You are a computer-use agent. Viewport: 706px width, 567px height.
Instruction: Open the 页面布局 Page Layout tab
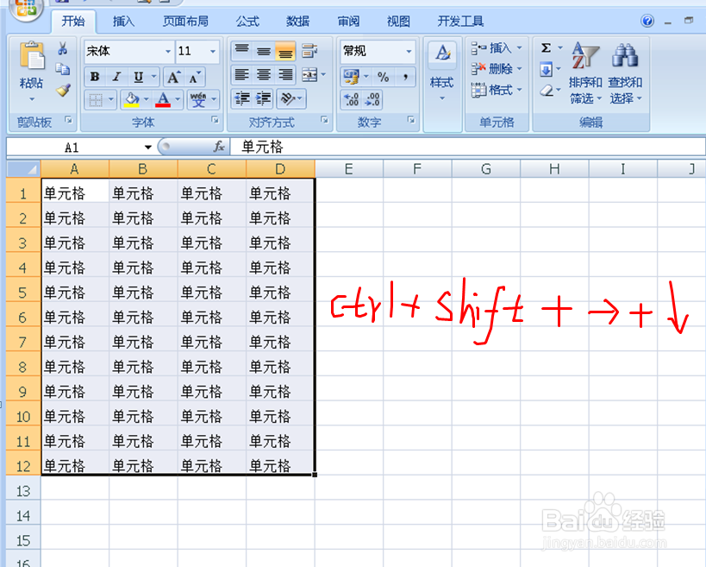[x=185, y=21]
